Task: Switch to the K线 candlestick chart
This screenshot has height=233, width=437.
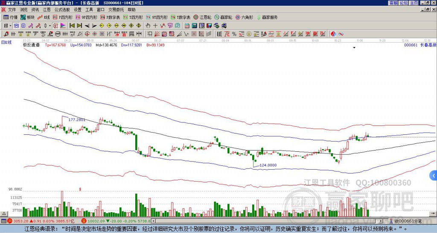Action: tap(44, 17)
